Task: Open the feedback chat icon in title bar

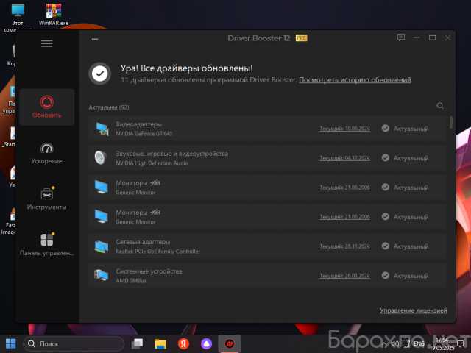Action: [x=401, y=38]
